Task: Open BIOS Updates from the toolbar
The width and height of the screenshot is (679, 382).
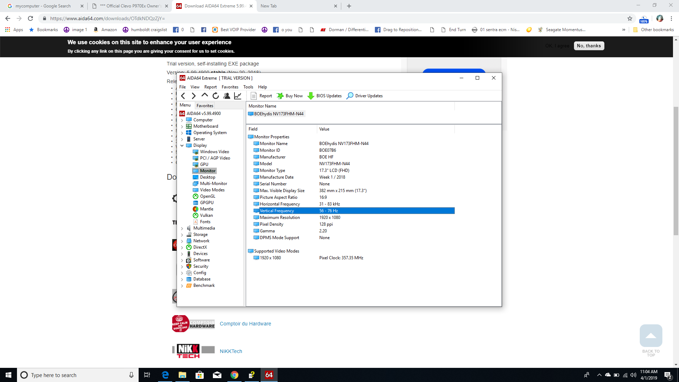Action: click(325, 96)
